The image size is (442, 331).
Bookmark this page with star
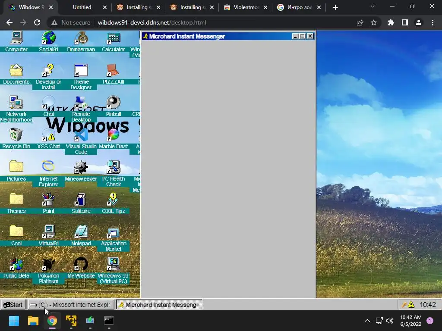tap(374, 22)
